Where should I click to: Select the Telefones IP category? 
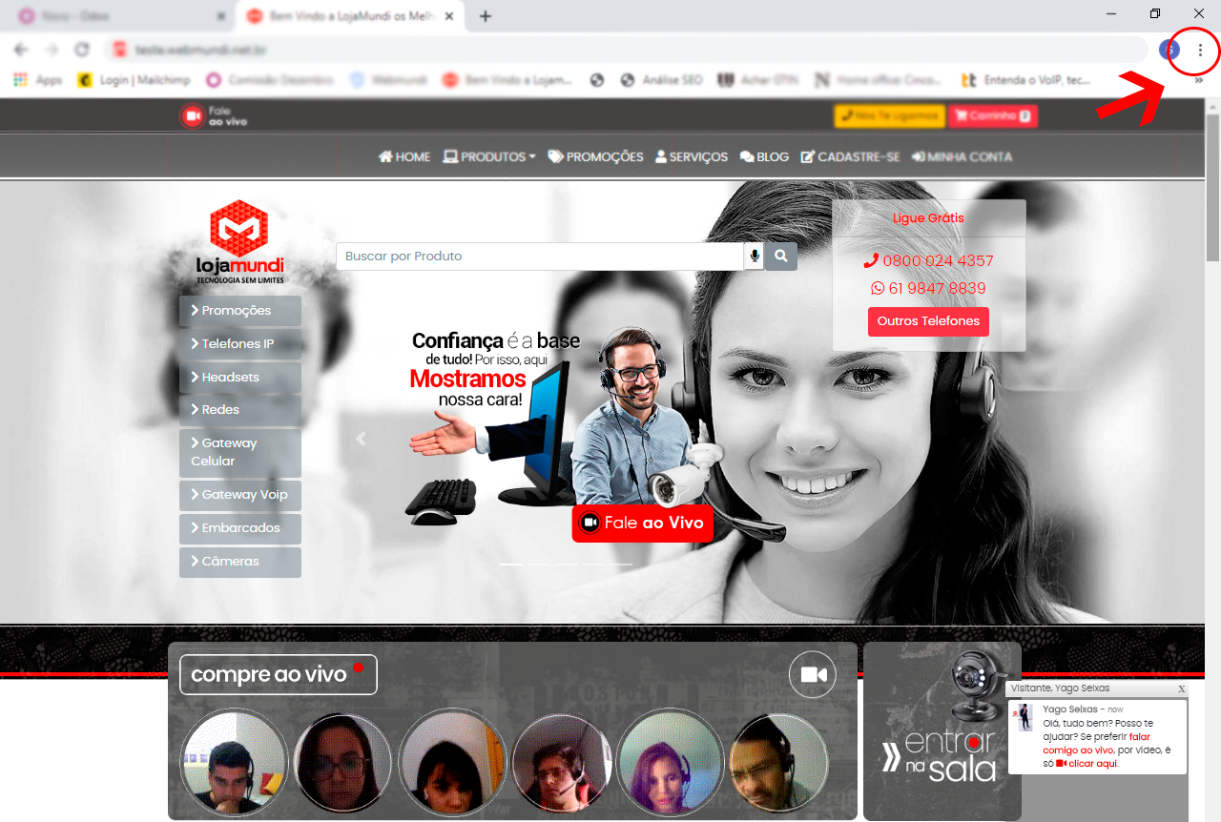click(239, 343)
